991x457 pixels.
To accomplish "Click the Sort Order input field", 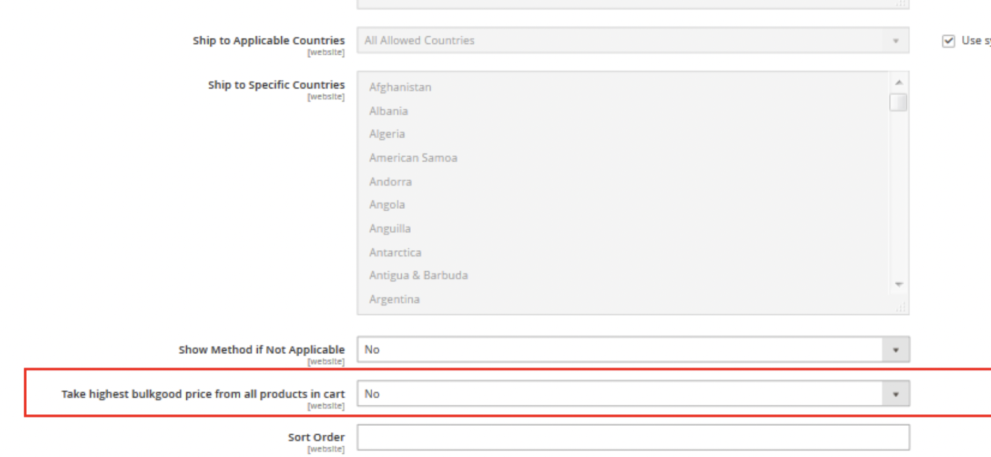I will coord(632,437).
